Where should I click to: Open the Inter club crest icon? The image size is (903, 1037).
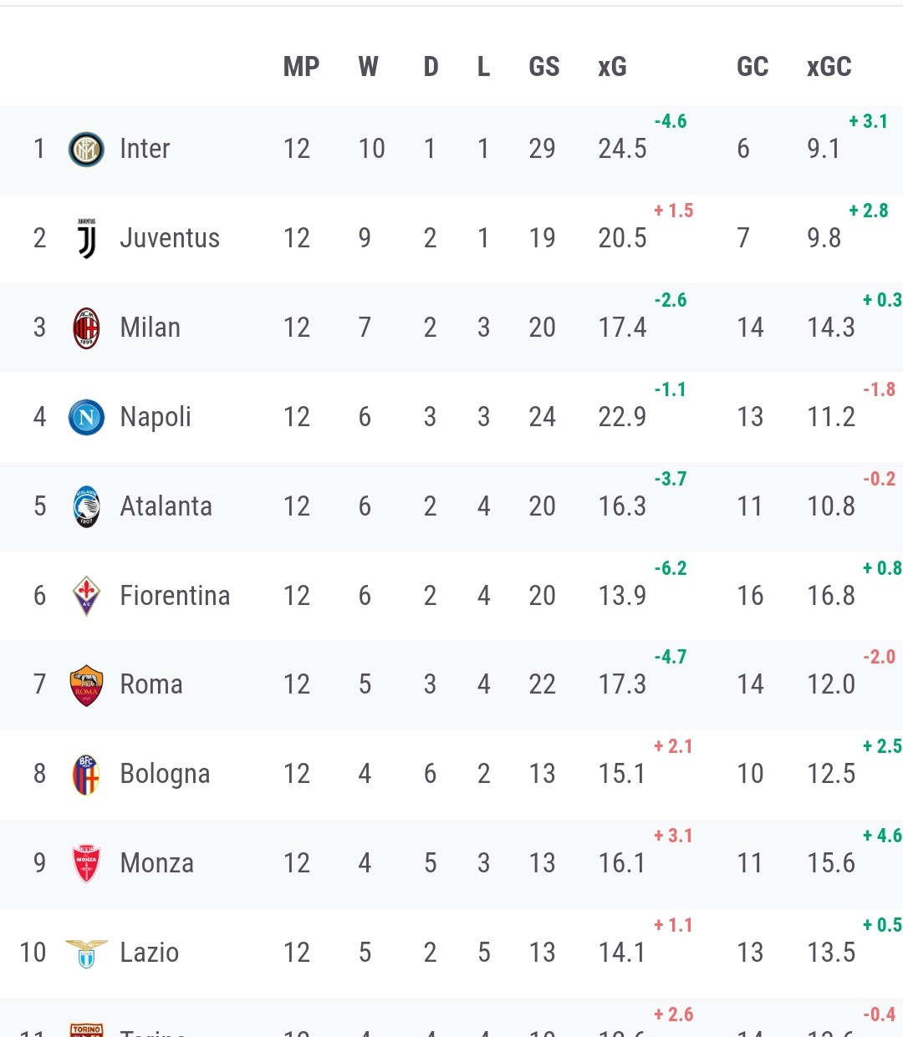pyautogui.click(x=86, y=150)
